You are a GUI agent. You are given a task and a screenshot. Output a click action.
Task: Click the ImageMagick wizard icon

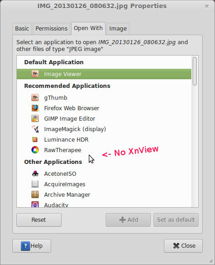pyautogui.click(x=35, y=129)
